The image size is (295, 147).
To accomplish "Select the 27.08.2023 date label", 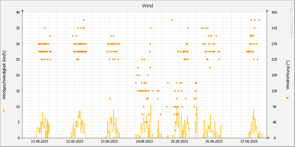I will click(249, 141).
